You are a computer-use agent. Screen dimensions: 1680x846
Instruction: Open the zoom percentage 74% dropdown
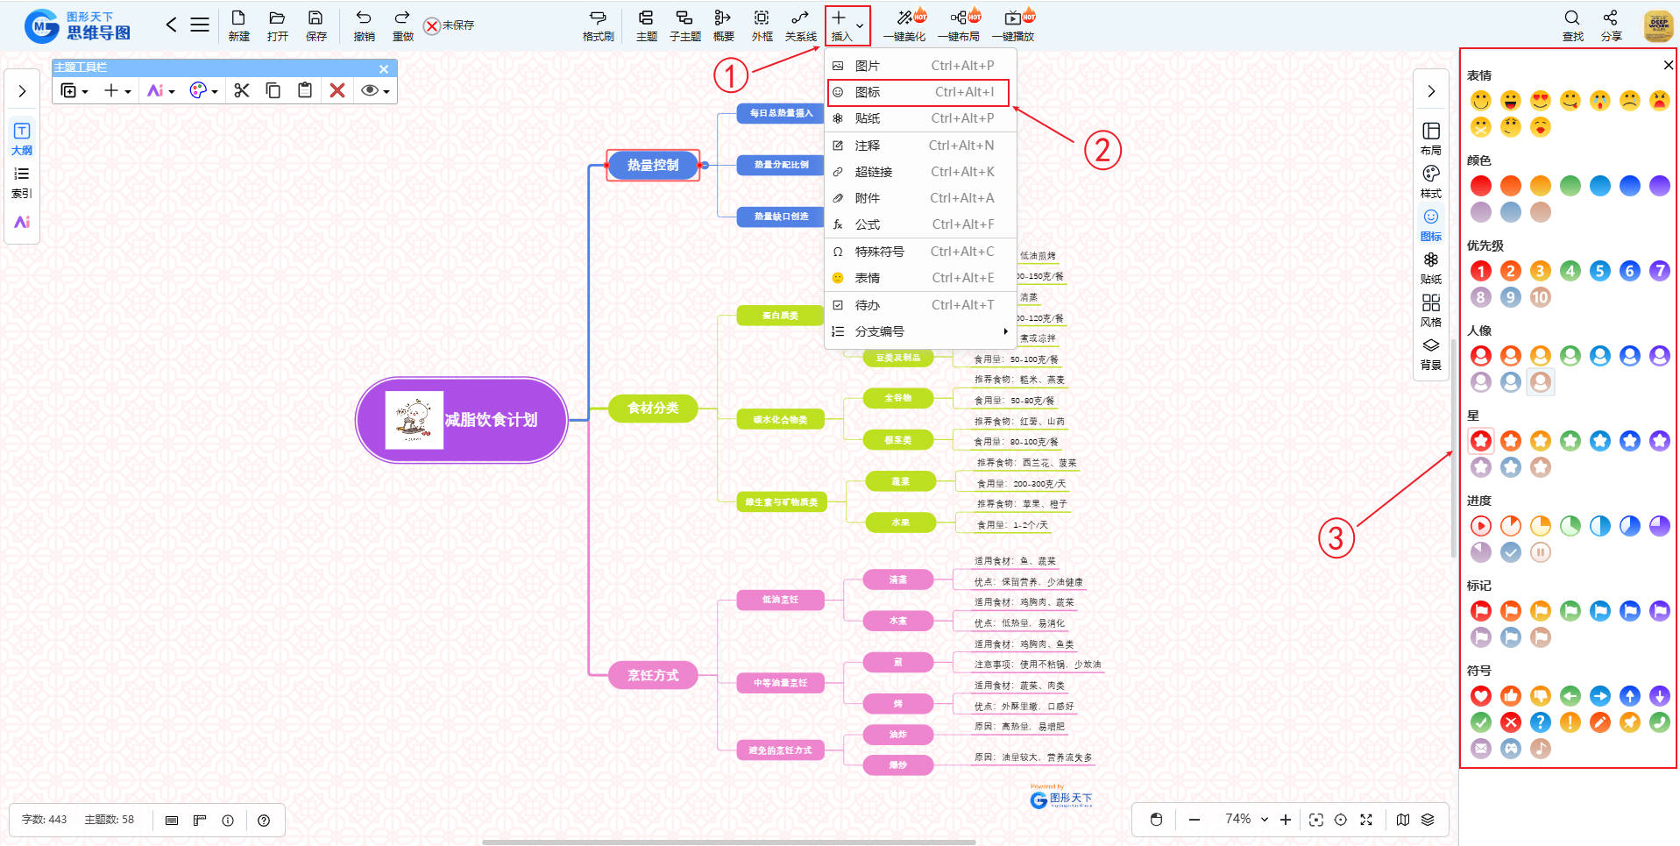click(1246, 819)
